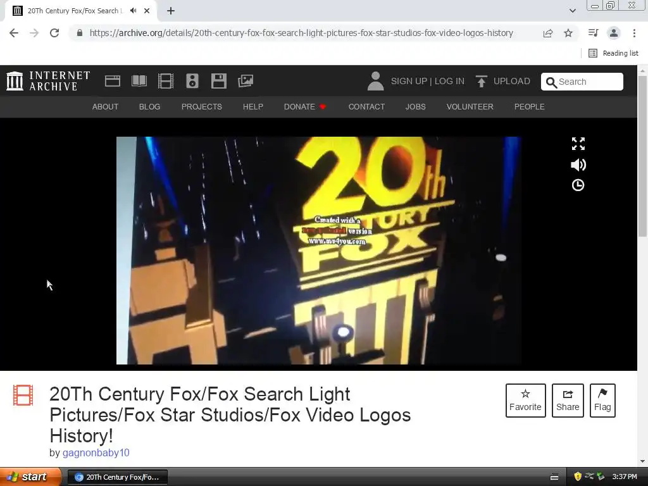Click the scrollbar down arrow

point(642,461)
